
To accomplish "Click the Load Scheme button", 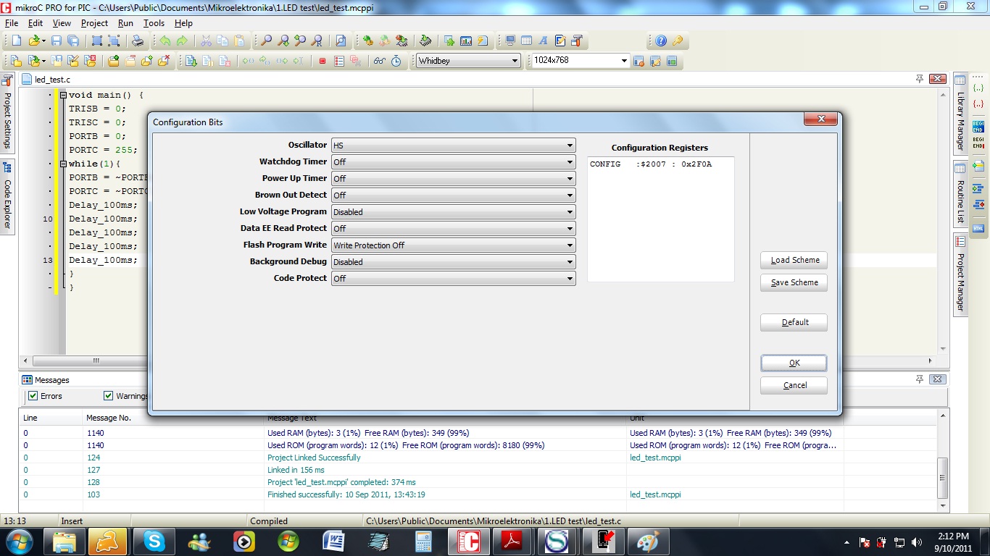I will [x=794, y=261].
